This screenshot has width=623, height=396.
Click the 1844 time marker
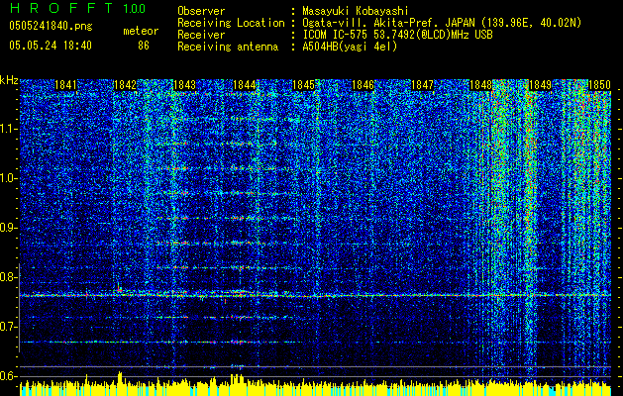point(244,85)
